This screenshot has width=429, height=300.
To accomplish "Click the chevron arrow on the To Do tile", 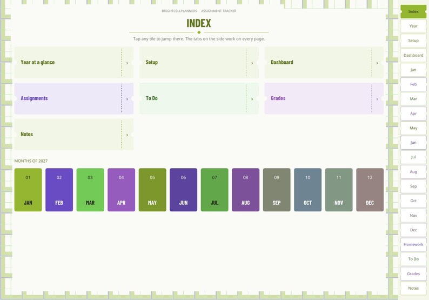I will (252, 99).
